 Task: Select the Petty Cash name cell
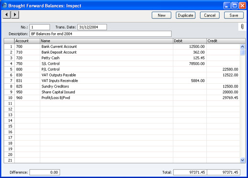point(106,58)
